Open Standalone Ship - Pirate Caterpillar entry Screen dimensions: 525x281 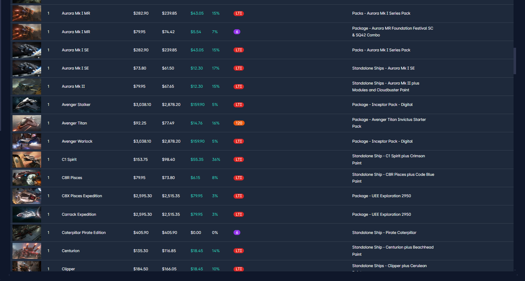point(384,233)
